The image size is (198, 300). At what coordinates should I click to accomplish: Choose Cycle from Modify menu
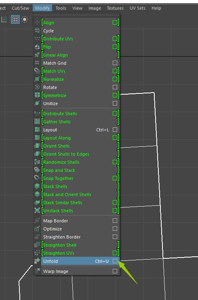(x=76, y=31)
